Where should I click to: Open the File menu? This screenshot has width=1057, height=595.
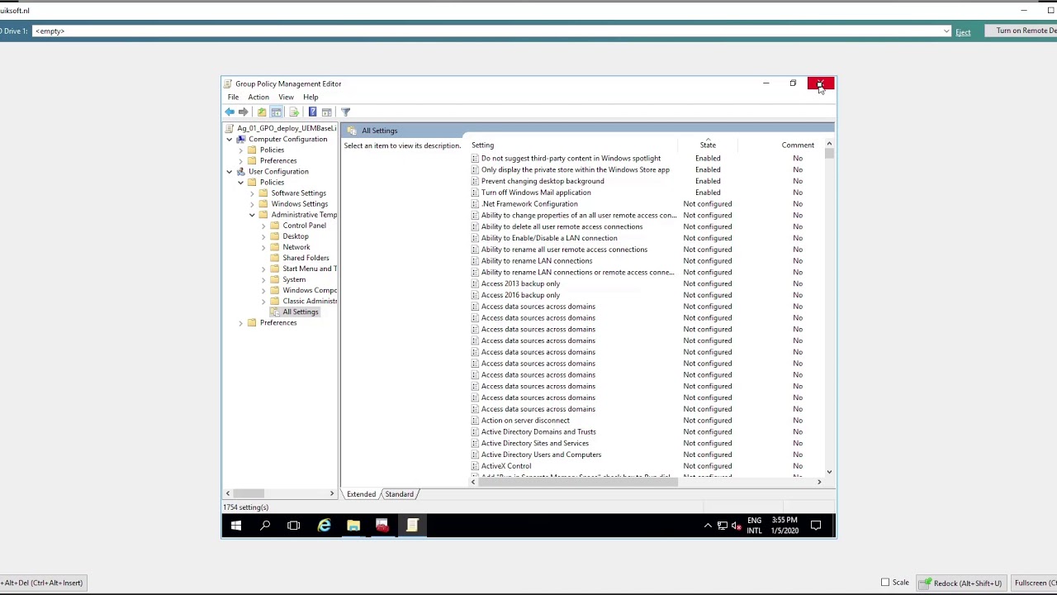[x=233, y=98]
